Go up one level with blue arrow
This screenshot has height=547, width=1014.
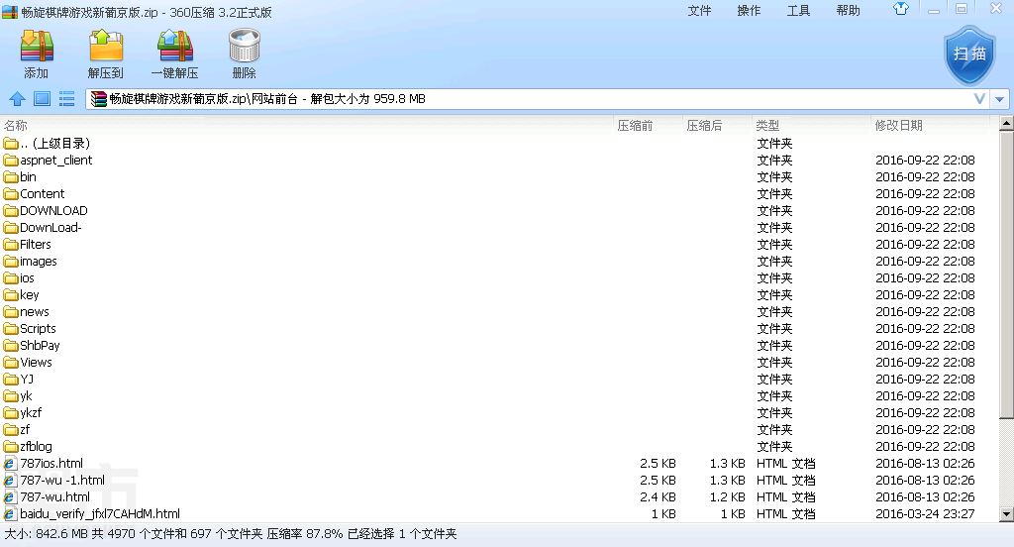pyautogui.click(x=18, y=99)
